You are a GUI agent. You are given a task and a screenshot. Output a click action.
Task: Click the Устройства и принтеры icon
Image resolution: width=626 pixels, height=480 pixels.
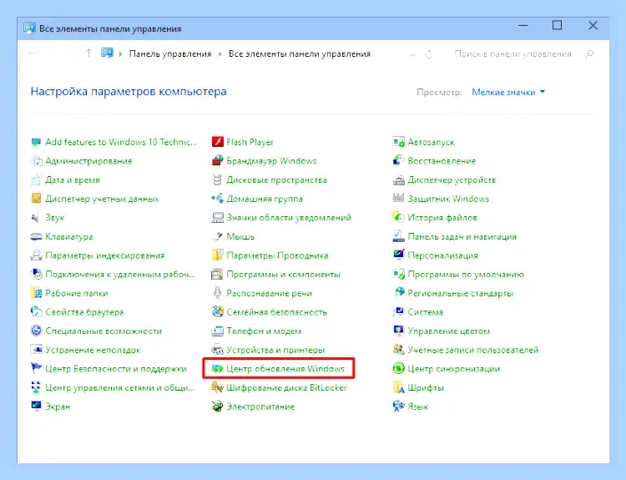(x=217, y=350)
